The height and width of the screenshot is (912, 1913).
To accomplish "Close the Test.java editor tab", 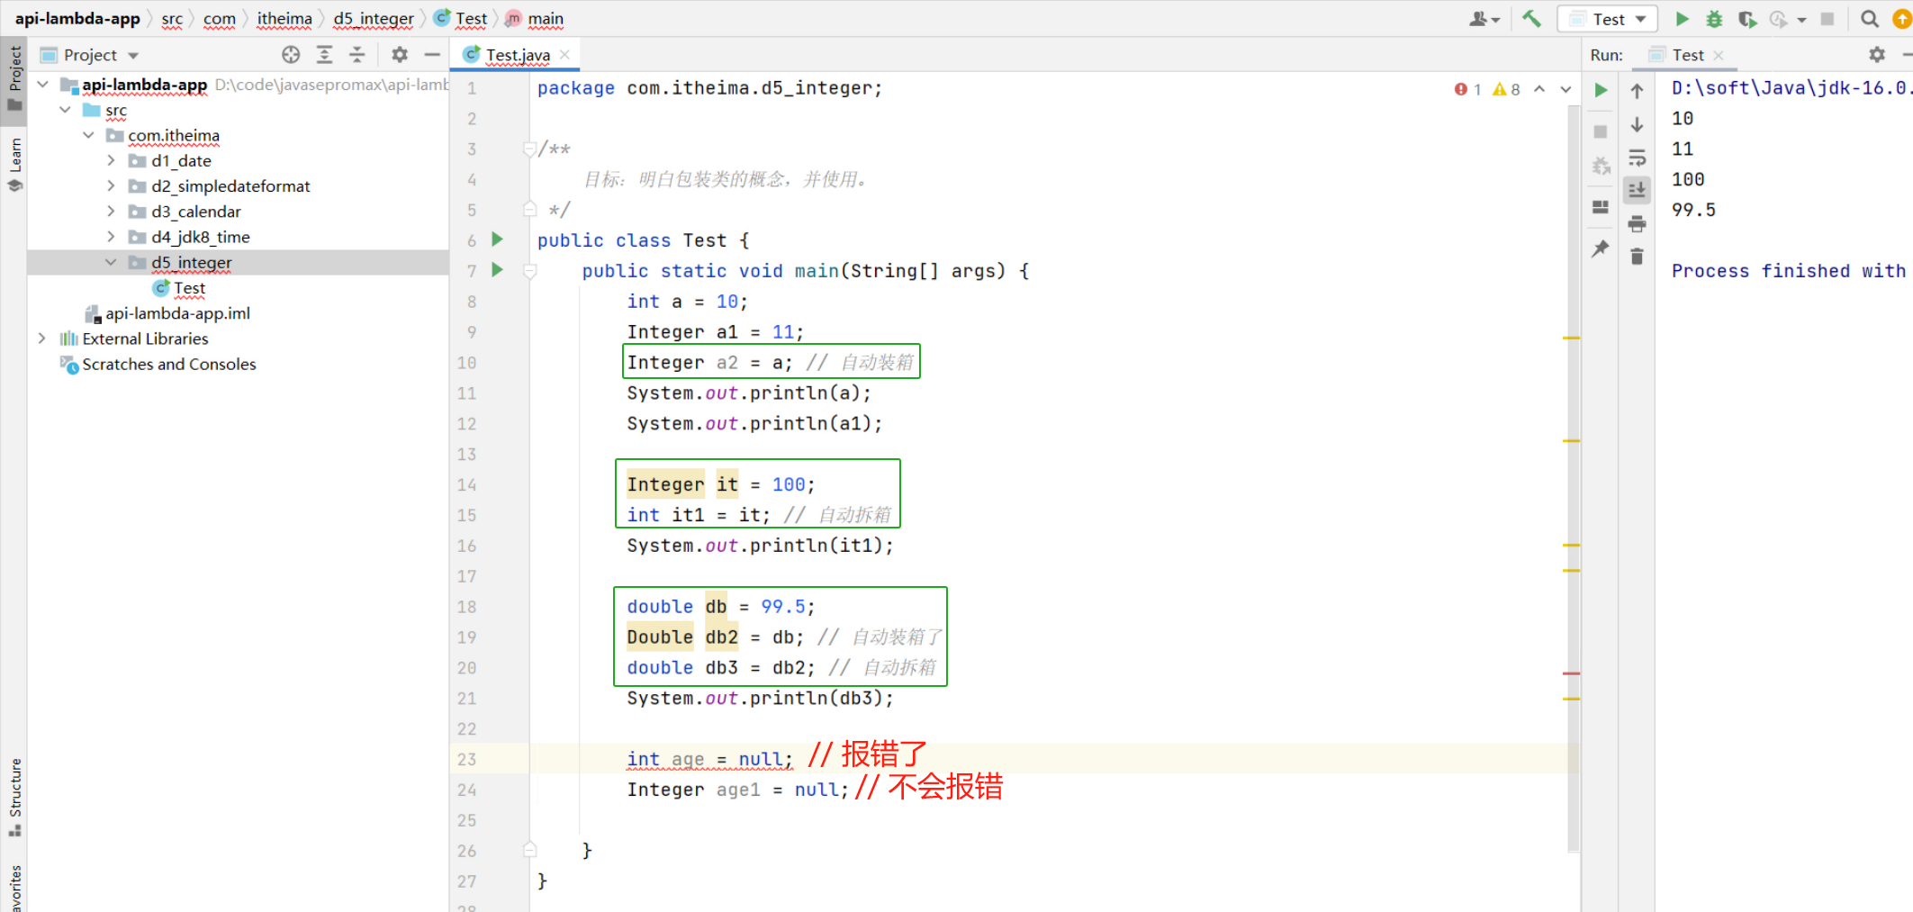I will click(565, 55).
